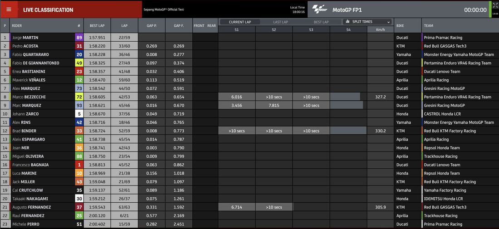Image resolution: width=499 pixels, height=229 pixels.
Task: Toggle fullscreen with the expand arrows icon
Action: point(495,5)
